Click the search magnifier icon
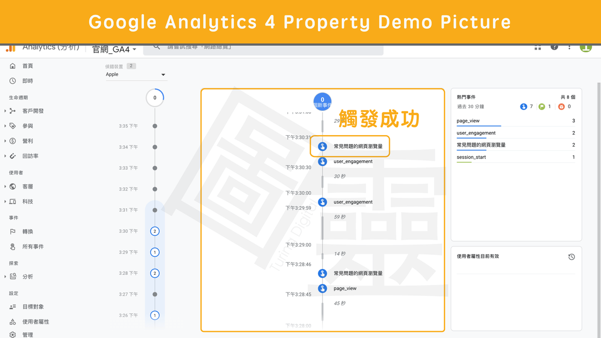The width and height of the screenshot is (601, 338). (x=157, y=47)
